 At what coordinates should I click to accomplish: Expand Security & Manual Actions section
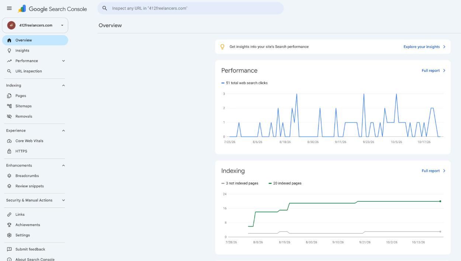(x=63, y=200)
